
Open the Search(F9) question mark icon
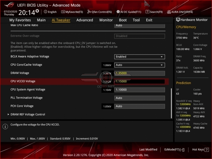[x=147, y=12]
